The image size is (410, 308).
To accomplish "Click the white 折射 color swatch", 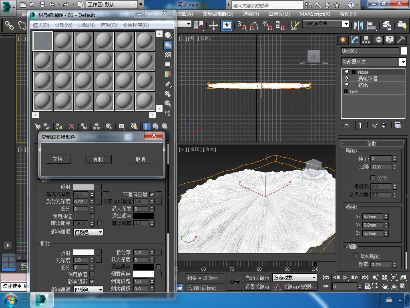I will (x=83, y=253).
